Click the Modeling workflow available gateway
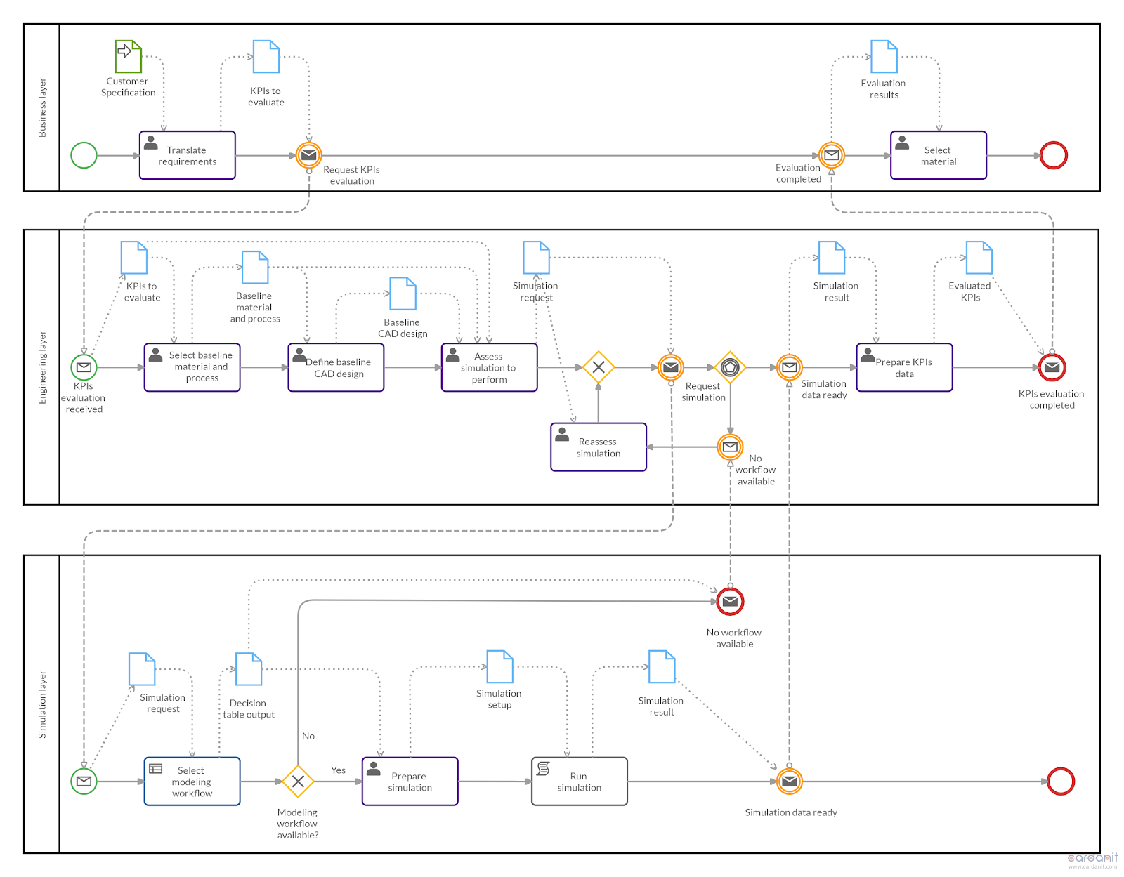This screenshot has height=877, width=1124. [298, 782]
